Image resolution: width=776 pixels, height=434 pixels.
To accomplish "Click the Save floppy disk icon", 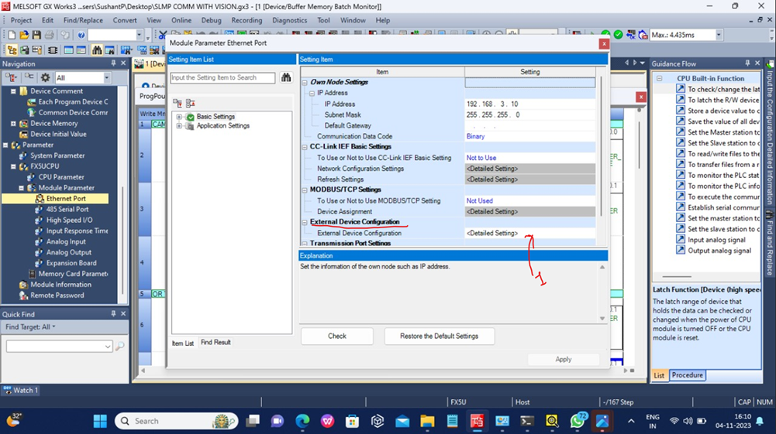I will click(x=36, y=35).
